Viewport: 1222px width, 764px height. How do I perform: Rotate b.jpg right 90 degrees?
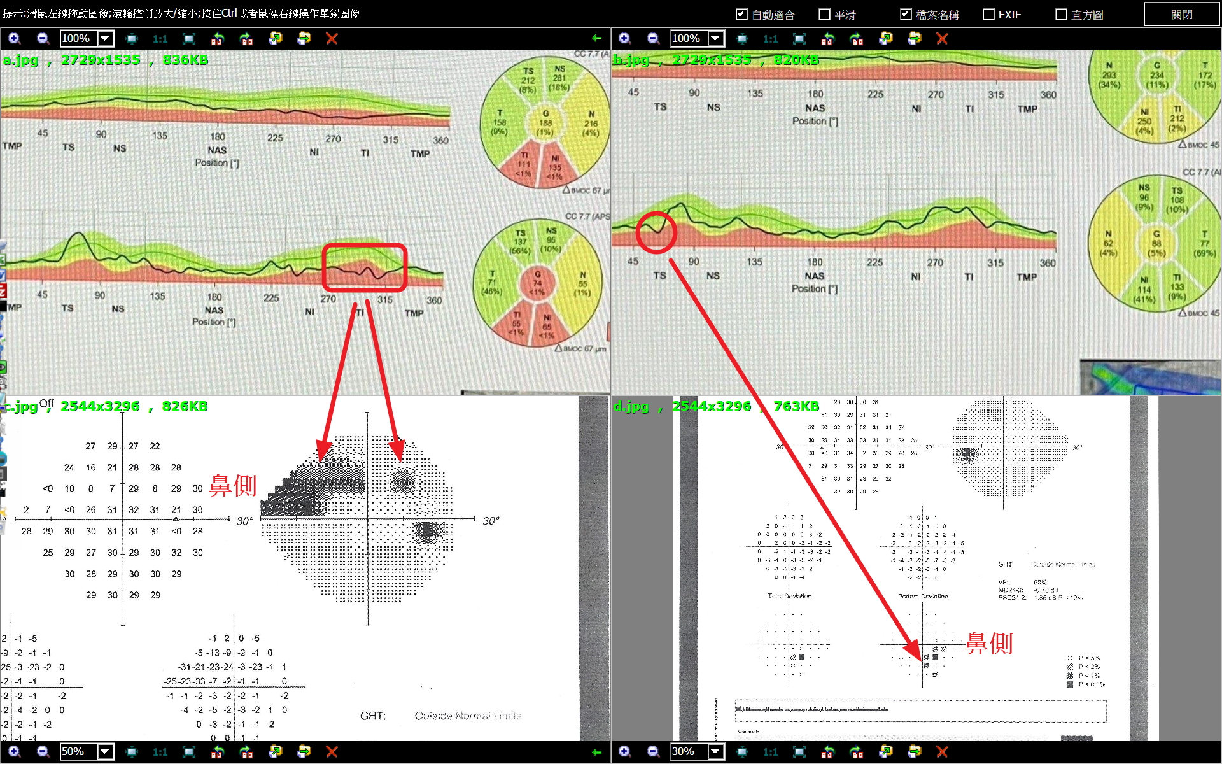[x=857, y=39]
